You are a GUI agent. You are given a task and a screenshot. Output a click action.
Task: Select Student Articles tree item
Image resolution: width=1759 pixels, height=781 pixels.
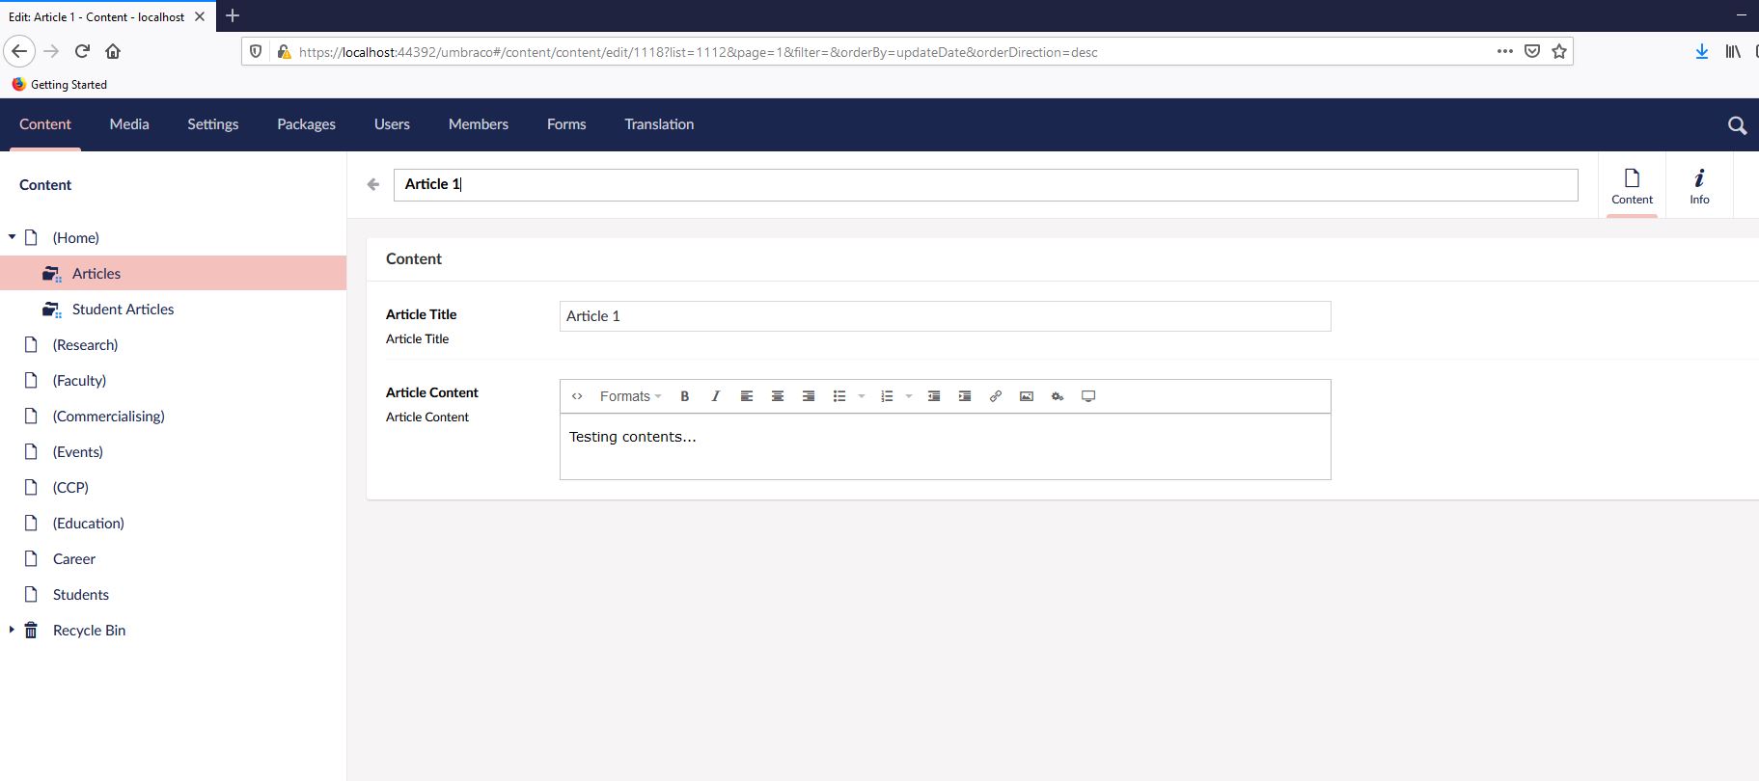pyautogui.click(x=124, y=310)
